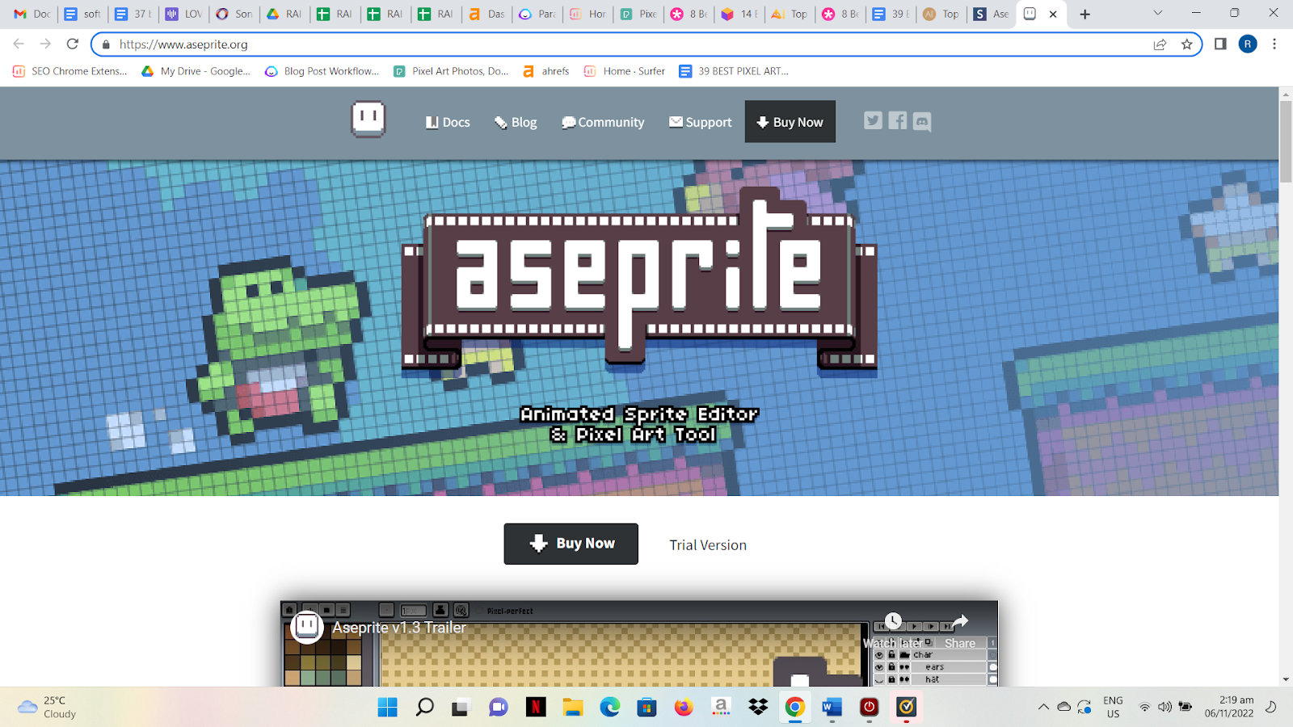1293x727 pixels.
Task: Open Windows Search from the taskbar
Action: point(424,708)
